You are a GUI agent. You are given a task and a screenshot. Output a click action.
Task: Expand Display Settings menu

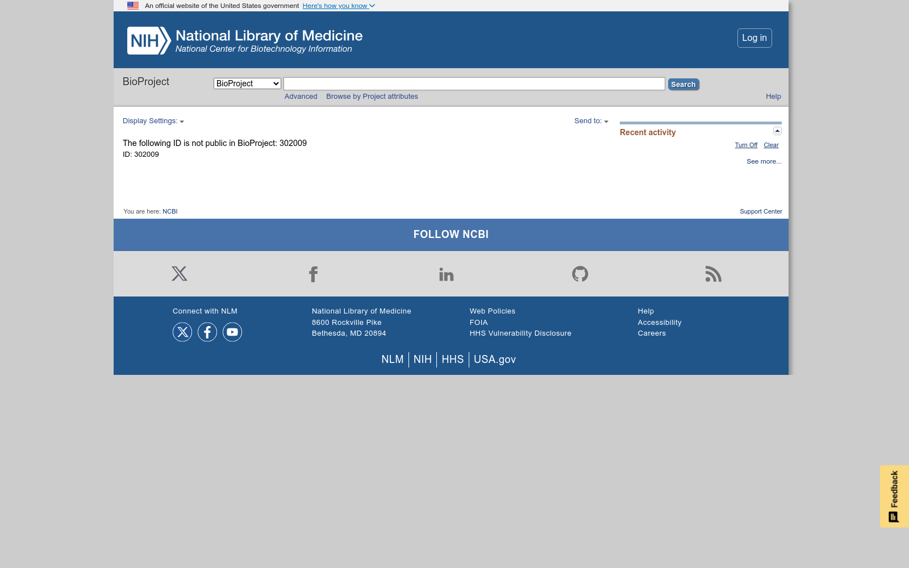point(153,121)
